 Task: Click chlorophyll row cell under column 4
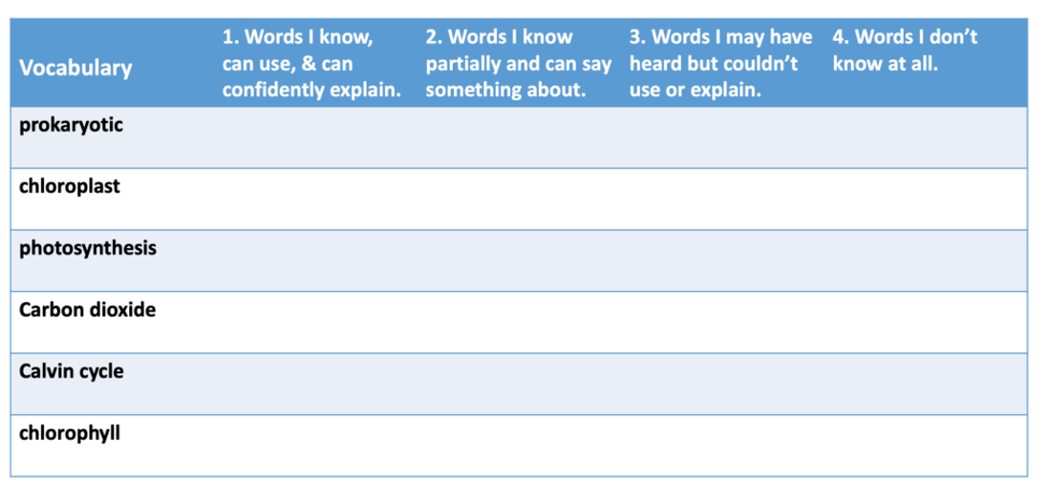coord(928,445)
